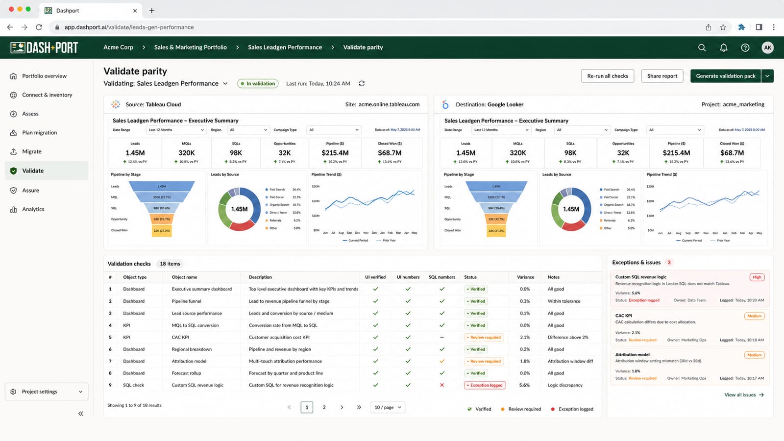This screenshot has height=441, width=784.
Task: Click Tableau Cloud source logo icon
Action: 116,104
